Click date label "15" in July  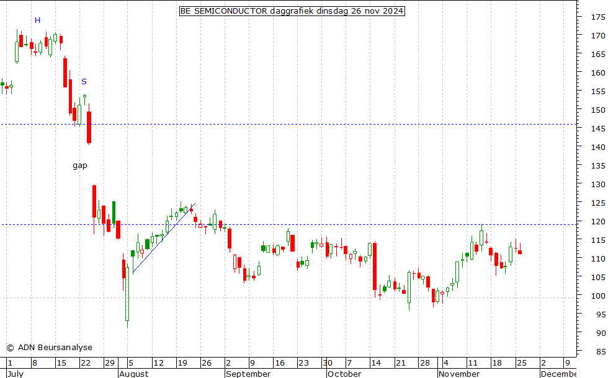click(61, 363)
